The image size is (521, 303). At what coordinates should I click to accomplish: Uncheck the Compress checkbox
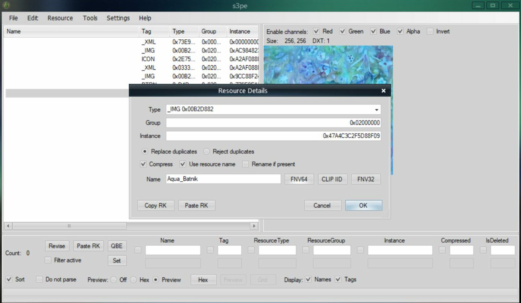tap(143, 164)
